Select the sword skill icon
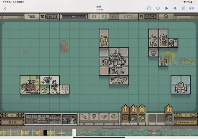This screenshot has width=198, height=139. coord(84,117)
